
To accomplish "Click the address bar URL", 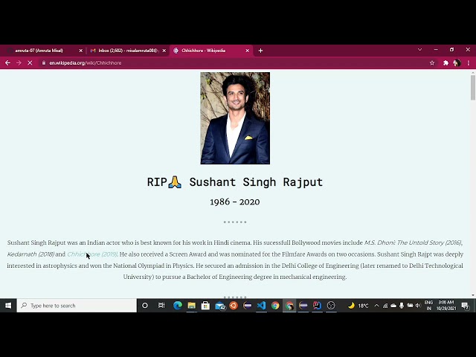I will [x=86, y=62].
